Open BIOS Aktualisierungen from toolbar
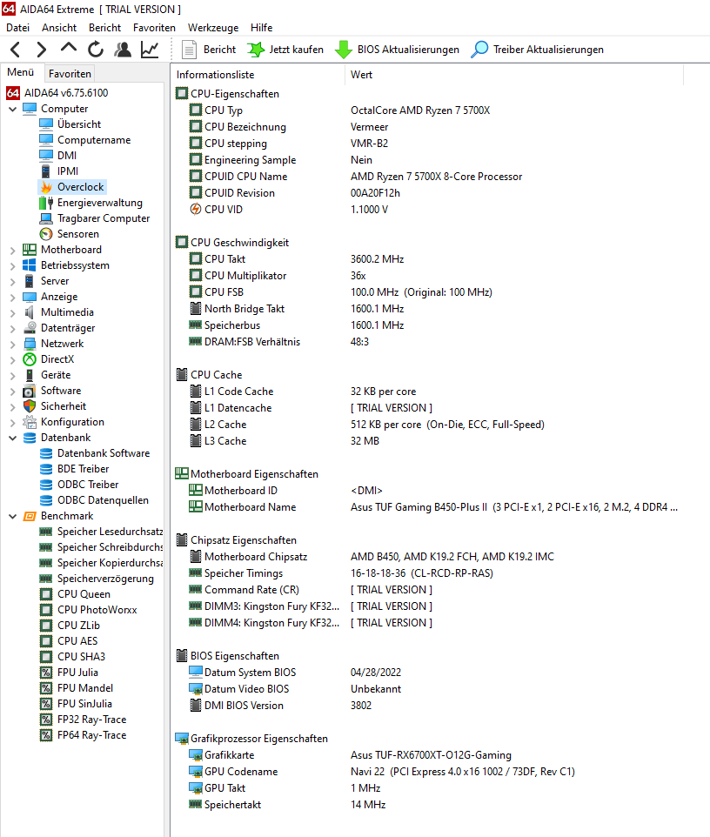The height and width of the screenshot is (837, 710). (397, 50)
